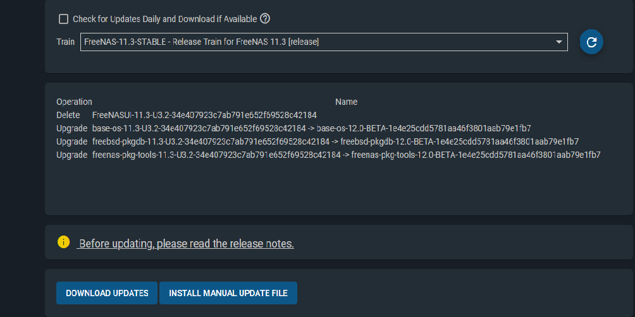Click freenas-pkg-tools-12.0-BETA target version text
The width and height of the screenshot is (635, 317).
pos(476,155)
